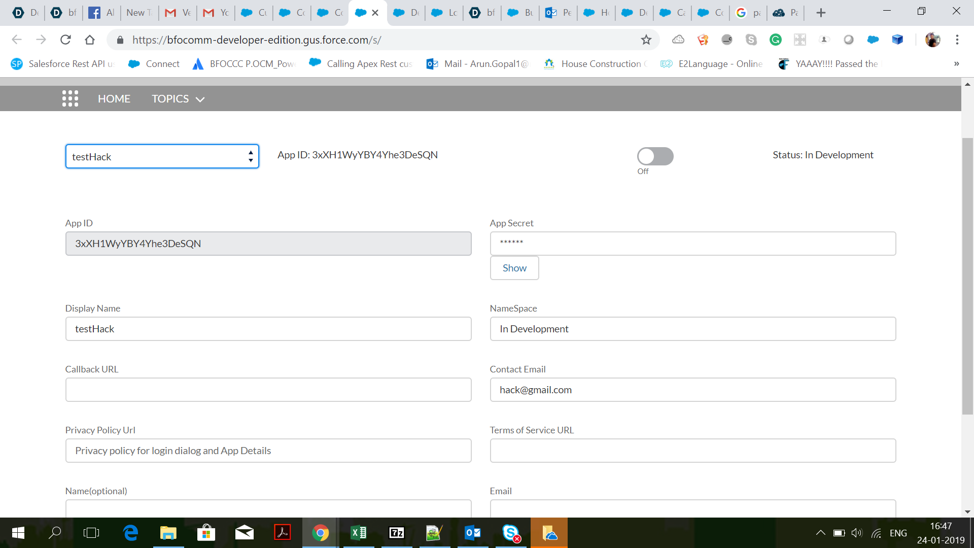Click the browser reload icon

pos(65,40)
